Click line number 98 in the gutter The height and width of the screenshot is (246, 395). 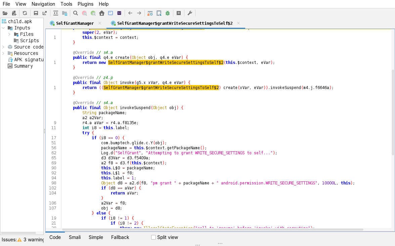coord(54,183)
